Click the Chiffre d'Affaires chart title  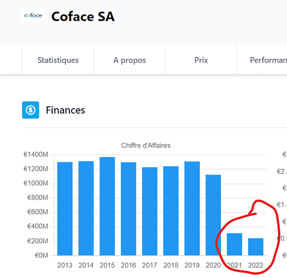[146, 146]
